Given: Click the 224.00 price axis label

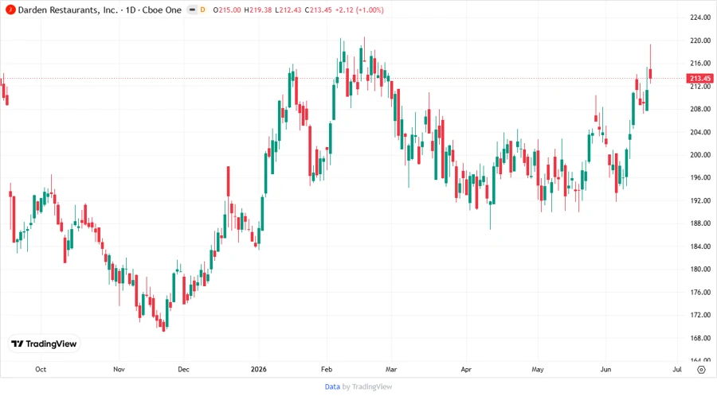Looking at the screenshot, I should pyautogui.click(x=700, y=17).
